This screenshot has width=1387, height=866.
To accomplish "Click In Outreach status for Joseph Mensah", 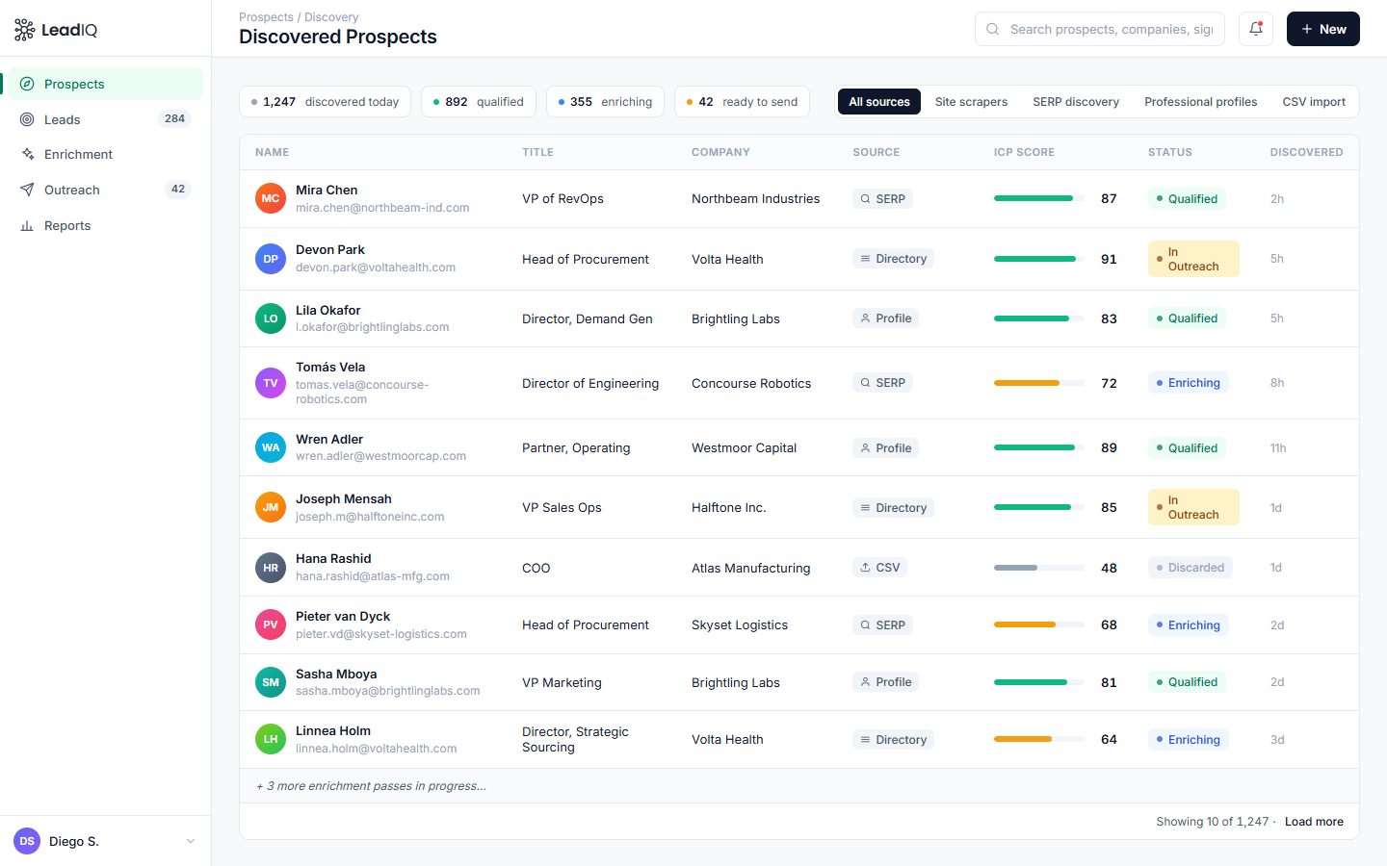I will pos(1193,507).
